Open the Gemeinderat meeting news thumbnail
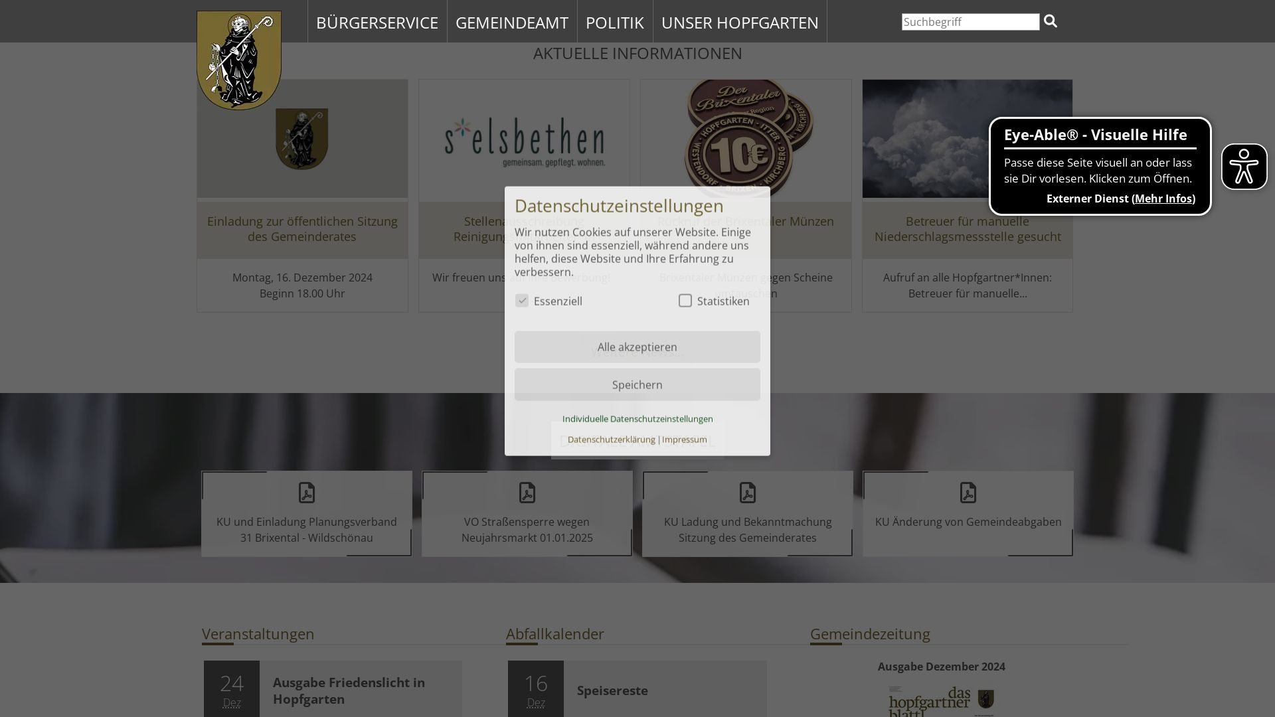The width and height of the screenshot is (1275, 717). point(302,139)
